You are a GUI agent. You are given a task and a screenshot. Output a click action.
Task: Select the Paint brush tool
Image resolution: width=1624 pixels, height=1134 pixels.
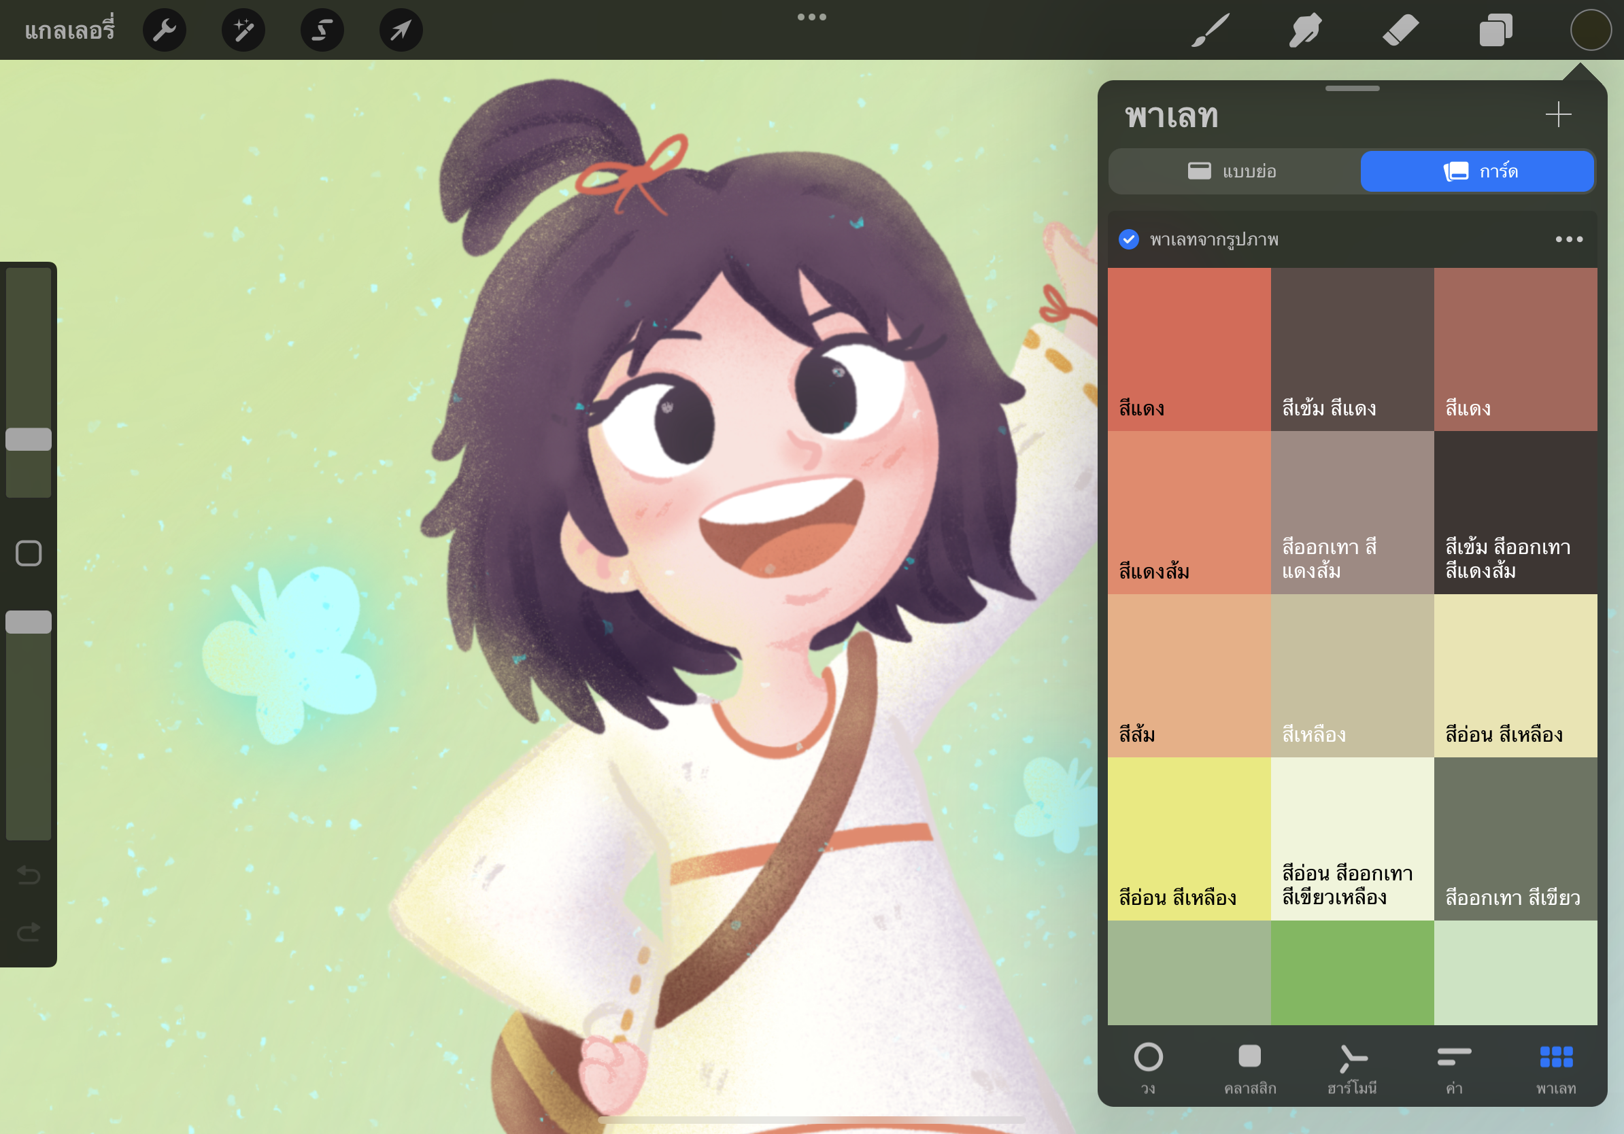(1211, 31)
